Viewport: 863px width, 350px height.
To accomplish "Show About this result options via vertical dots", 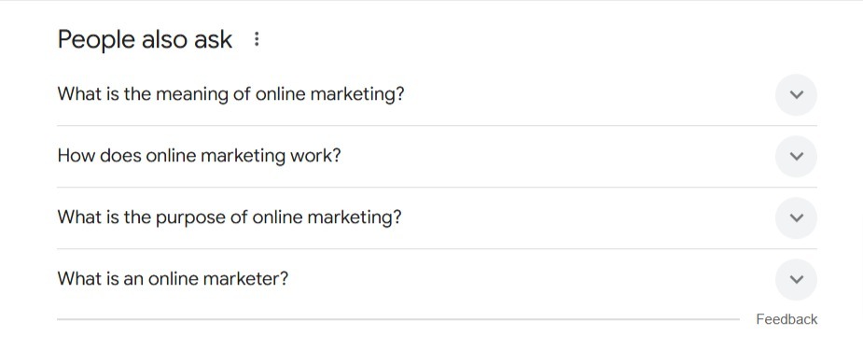I will tap(257, 39).
